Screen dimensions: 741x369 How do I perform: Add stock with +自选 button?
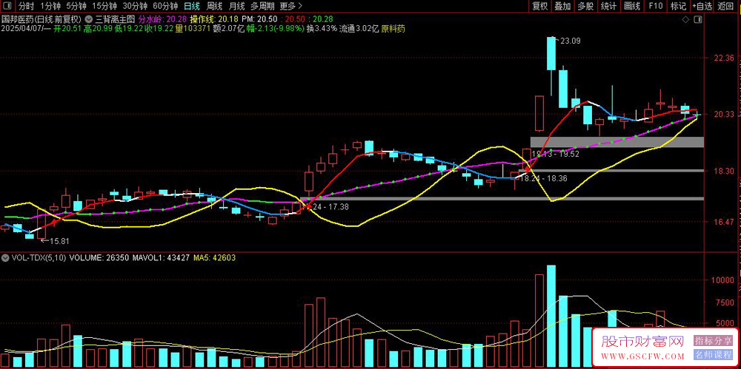(x=702, y=6)
